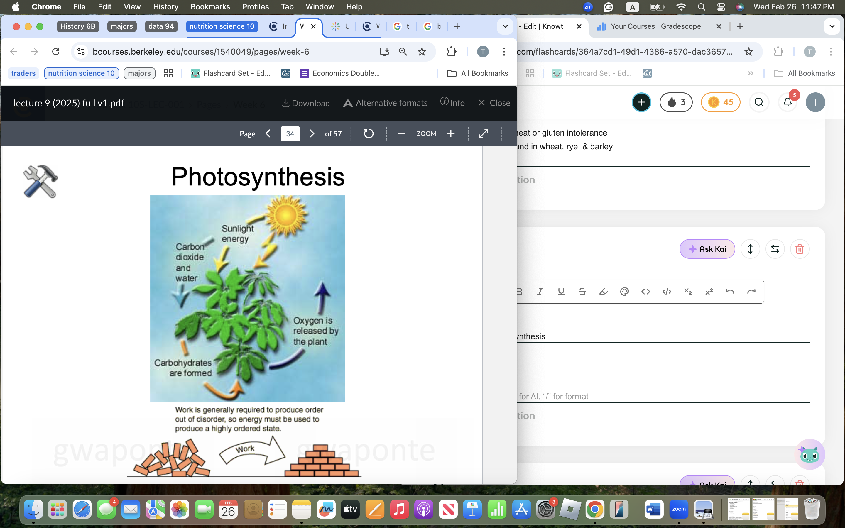
Task: Download the lecture 9 PDF
Action: [305, 103]
